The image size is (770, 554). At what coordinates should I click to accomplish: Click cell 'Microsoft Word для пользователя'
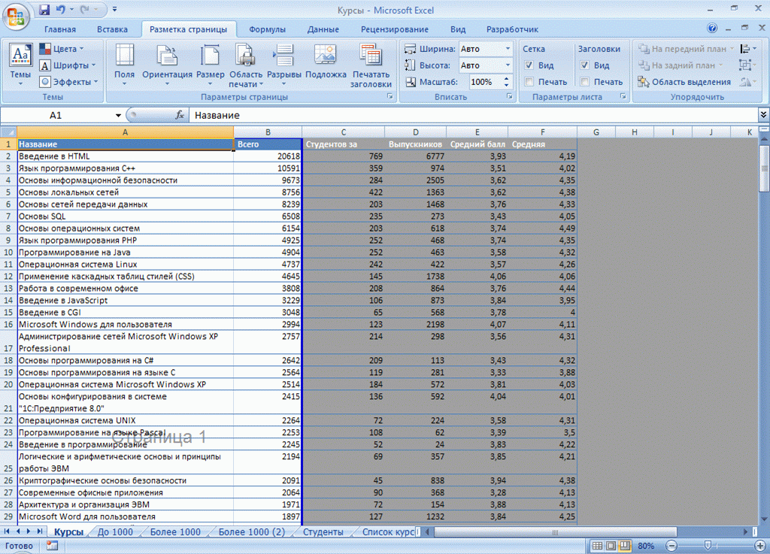click(x=126, y=516)
